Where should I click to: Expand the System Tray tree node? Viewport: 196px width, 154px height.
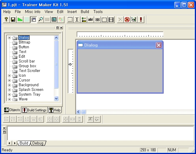click(9, 94)
